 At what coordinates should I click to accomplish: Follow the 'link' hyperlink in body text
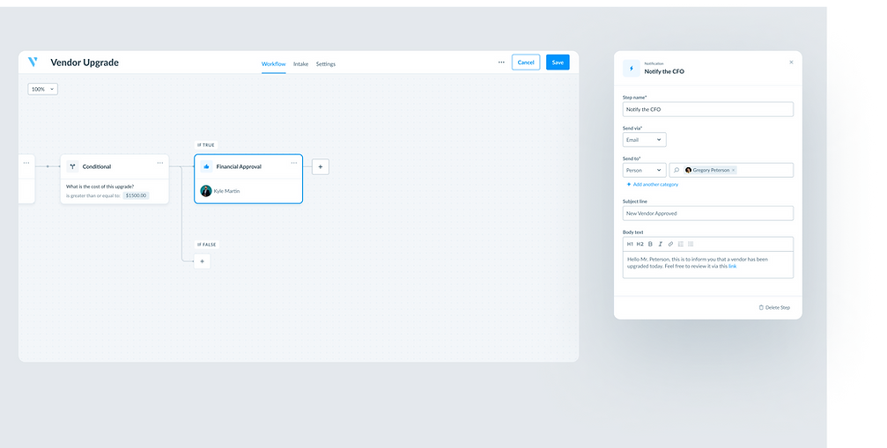pos(733,266)
